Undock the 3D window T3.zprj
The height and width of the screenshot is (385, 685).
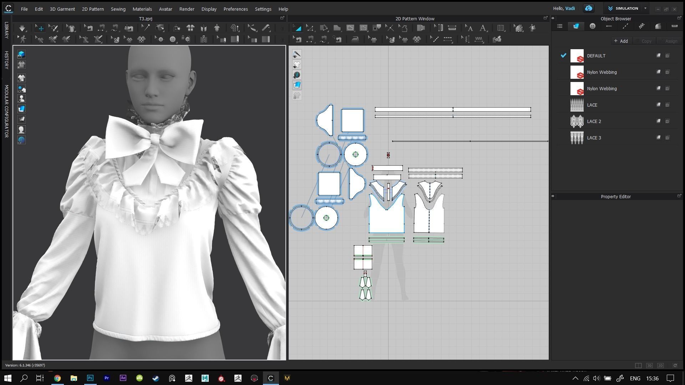[x=282, y=18]
